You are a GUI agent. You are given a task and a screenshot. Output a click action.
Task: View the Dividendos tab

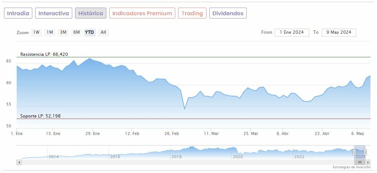228,13
